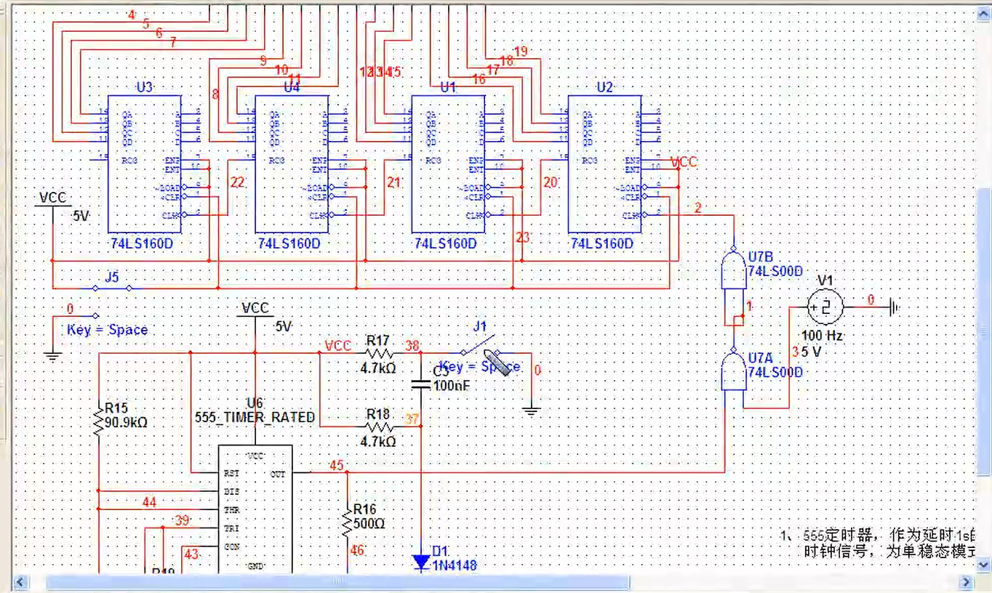Image resolution: width=992 pixels, height=593 pixels.
Task: Select the U7A NAND gate symbol
Action: click(x=734, y=369)
